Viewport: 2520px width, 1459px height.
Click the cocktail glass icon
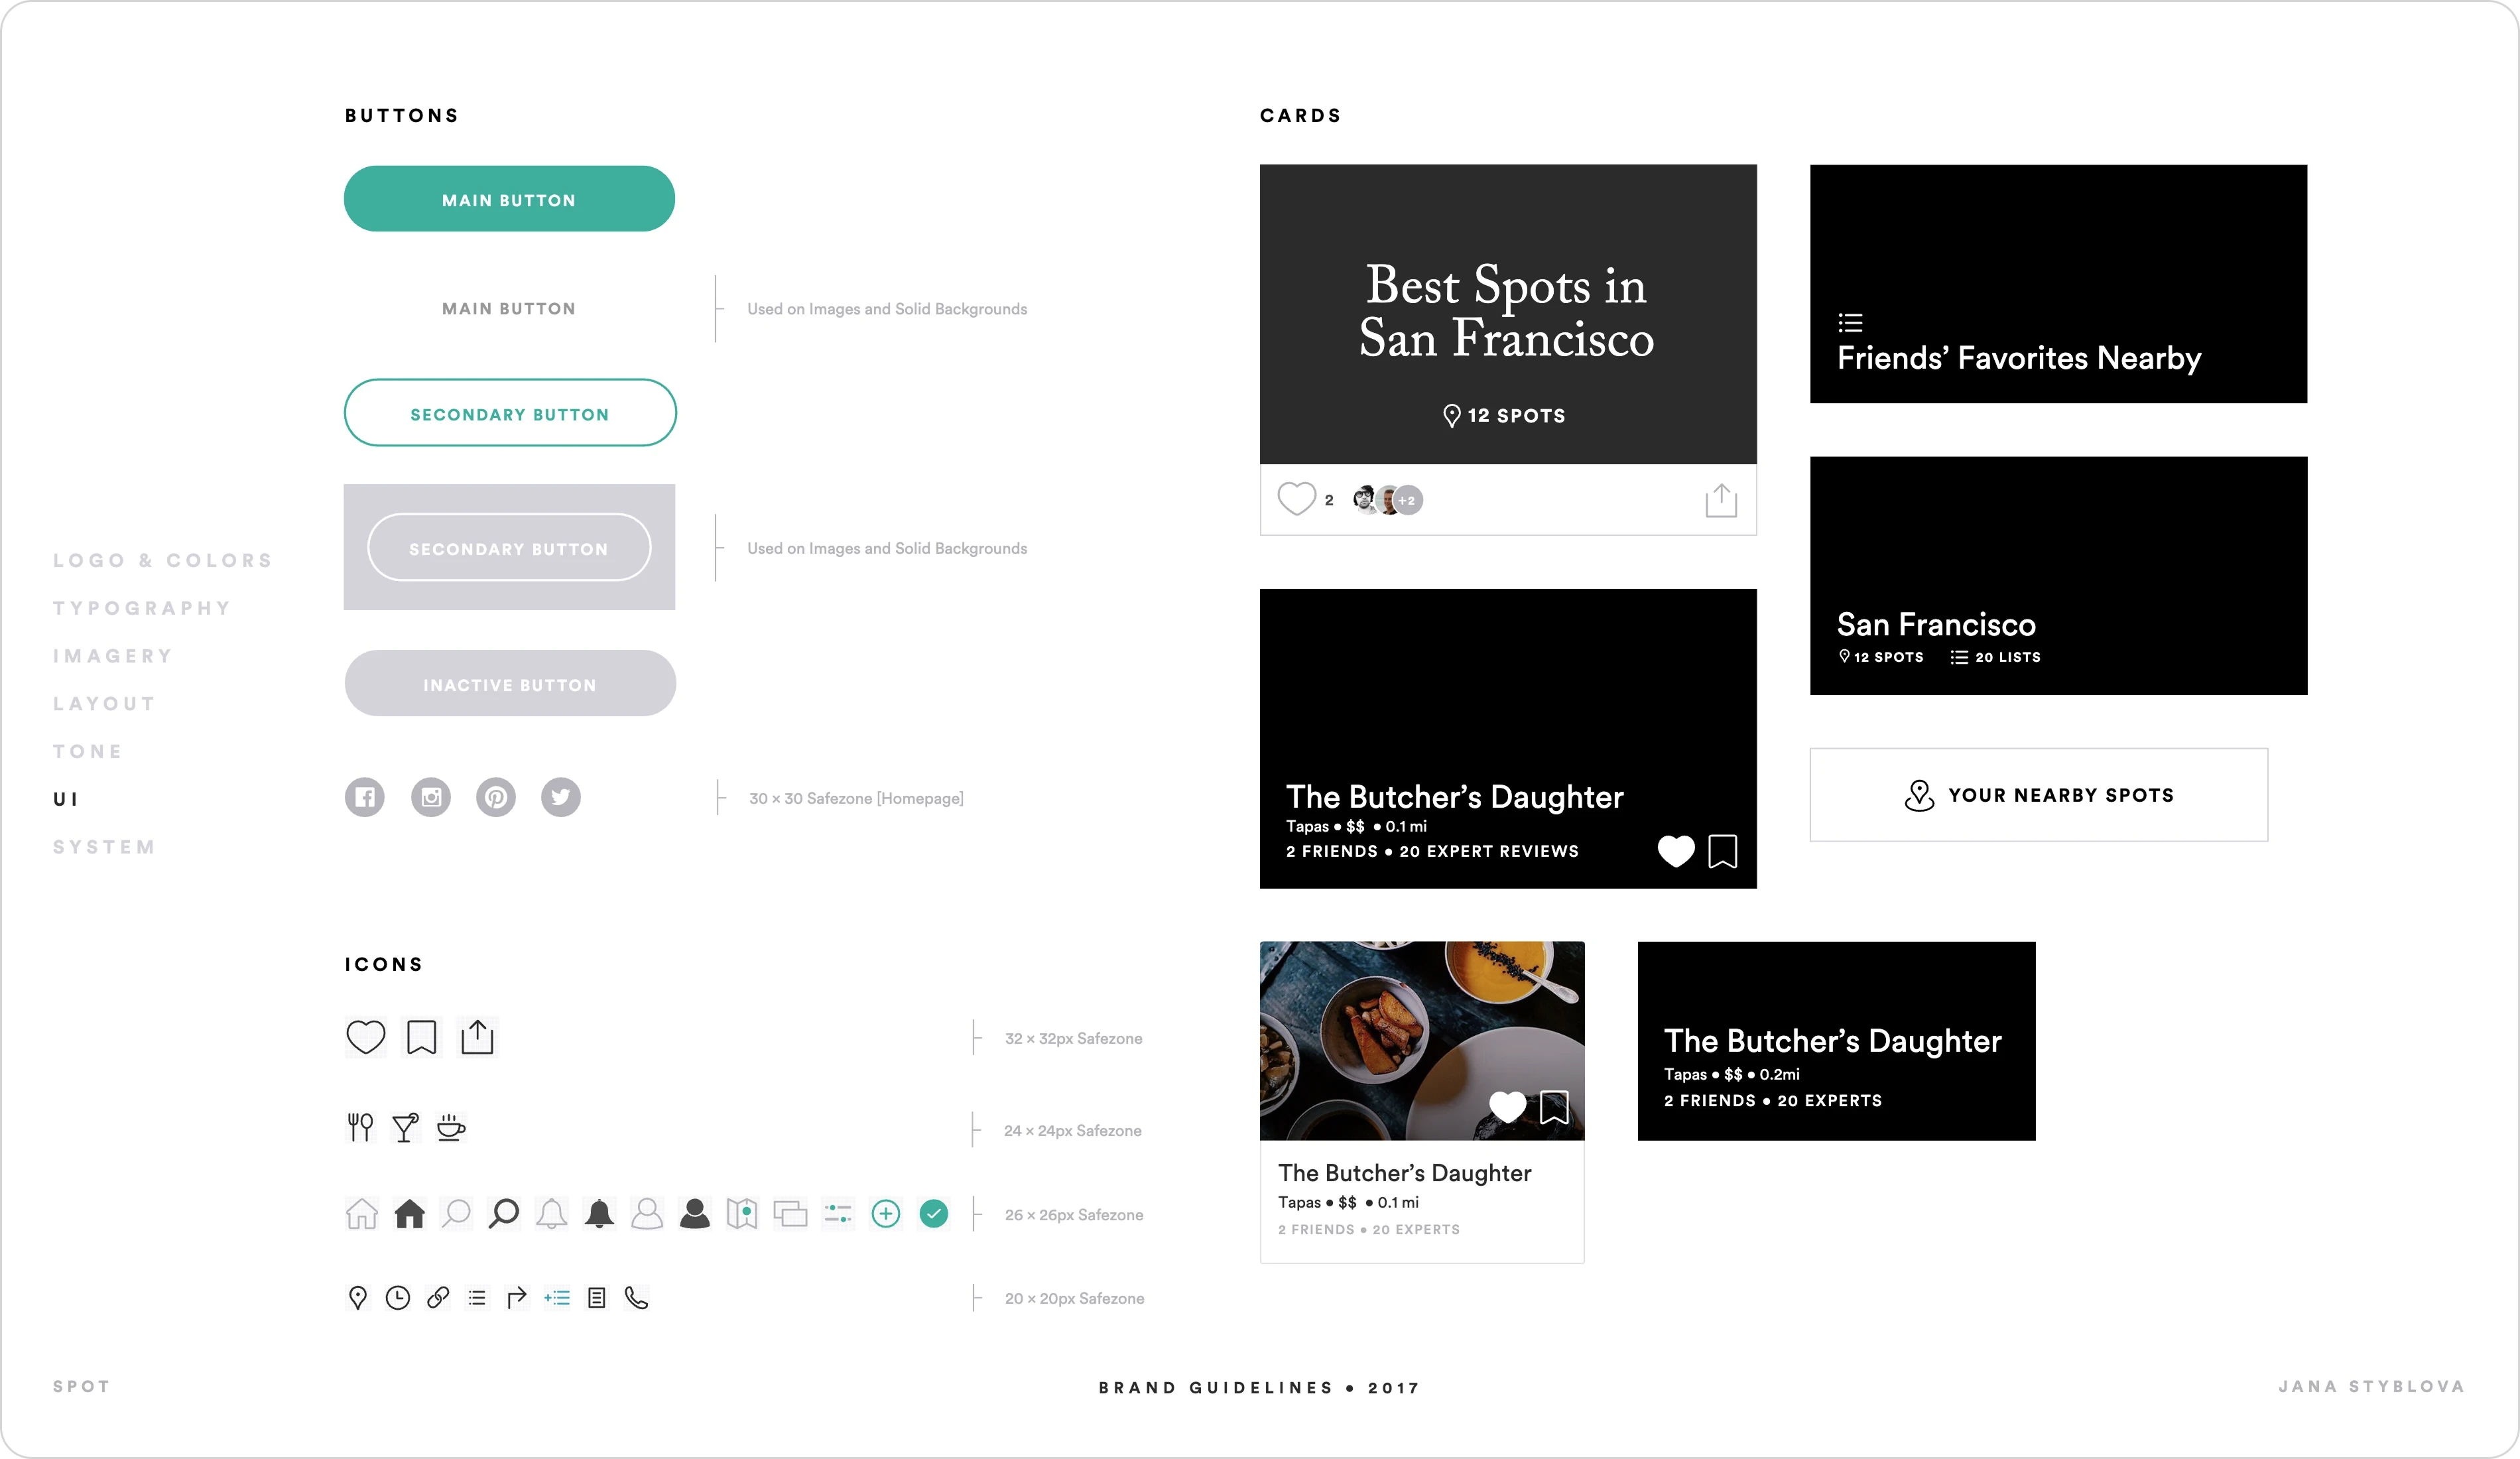coord(405,1128)
